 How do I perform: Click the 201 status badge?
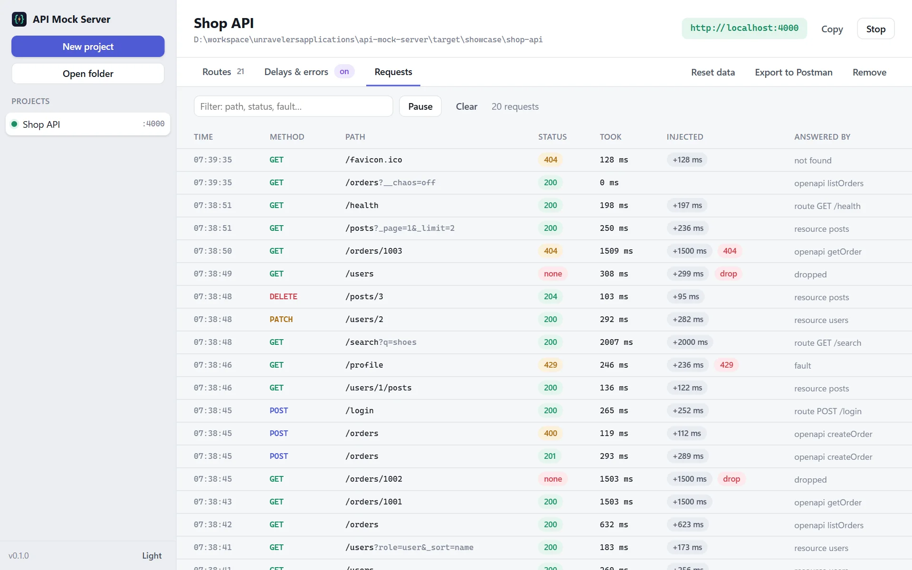(550, 456)
